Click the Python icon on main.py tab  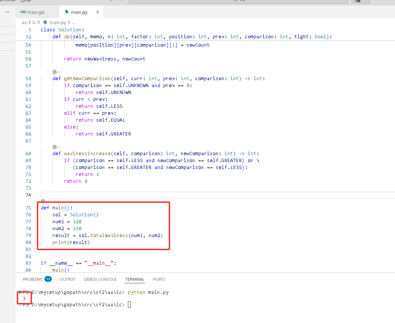[67, 12]
